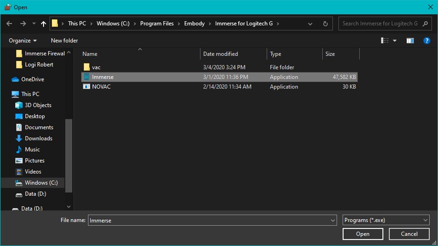Image resolution: width=438 pixels, height=246 pixels.
Task: Navigate to Program Files breadcrumb
Action: click(x=156, y=24)
